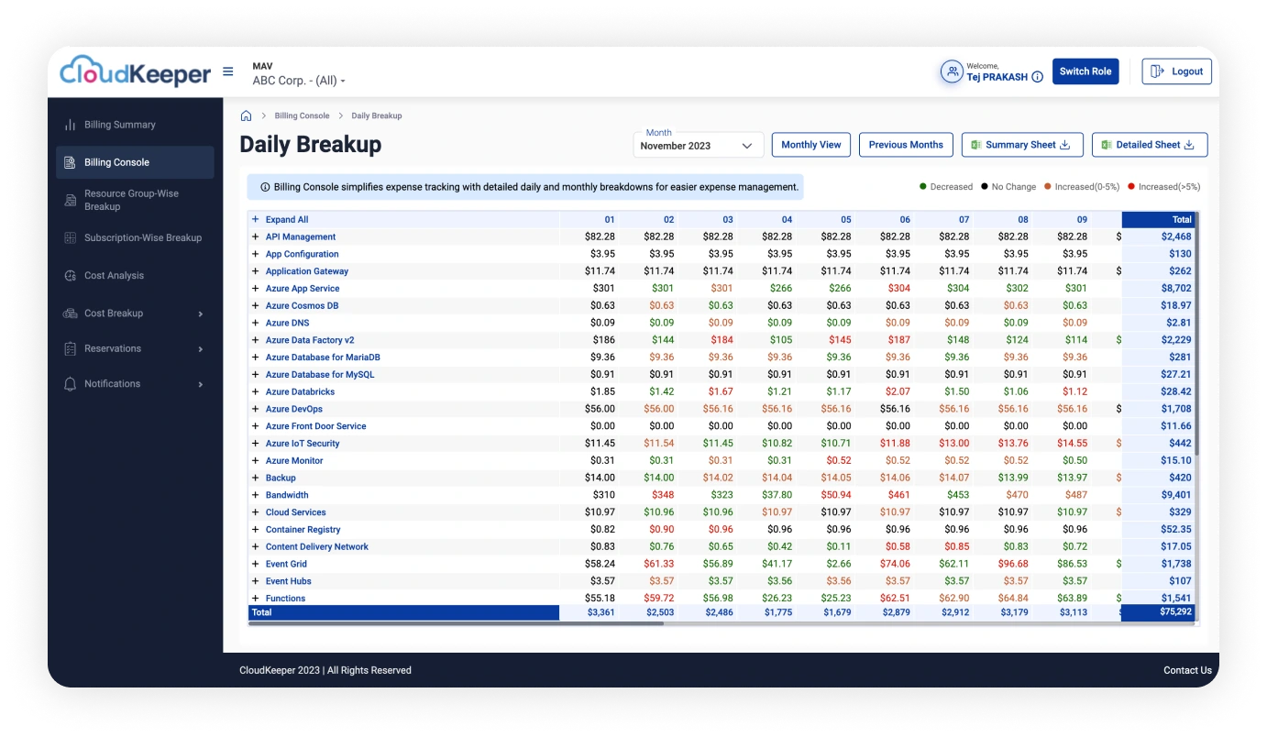
Task: Click the Logout button
Action: tap(1176, 71)
